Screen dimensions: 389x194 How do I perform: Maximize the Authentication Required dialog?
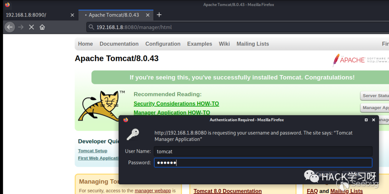tap(366, 120)
